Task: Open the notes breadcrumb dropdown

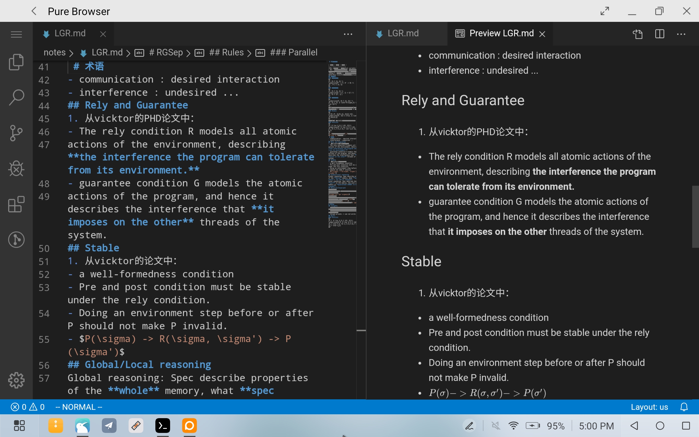Action: 54,52
